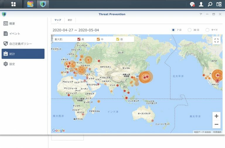Click the date range 2020-04-27 ~ 2020-05-04

tap(76, 30)
